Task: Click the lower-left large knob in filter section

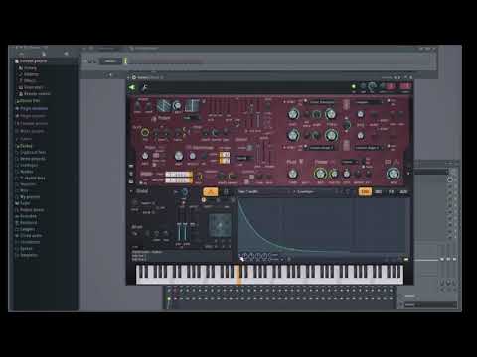Action: (x=293, y=135)
